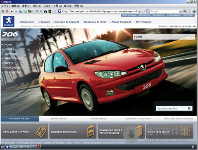198x150 pixels.
Task: Switch to the Model Range tab
Action: (x=59, y=119)
